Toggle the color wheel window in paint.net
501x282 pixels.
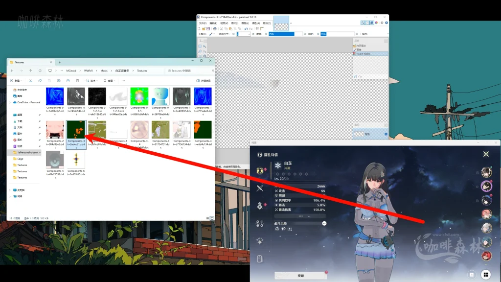[376, 23]
